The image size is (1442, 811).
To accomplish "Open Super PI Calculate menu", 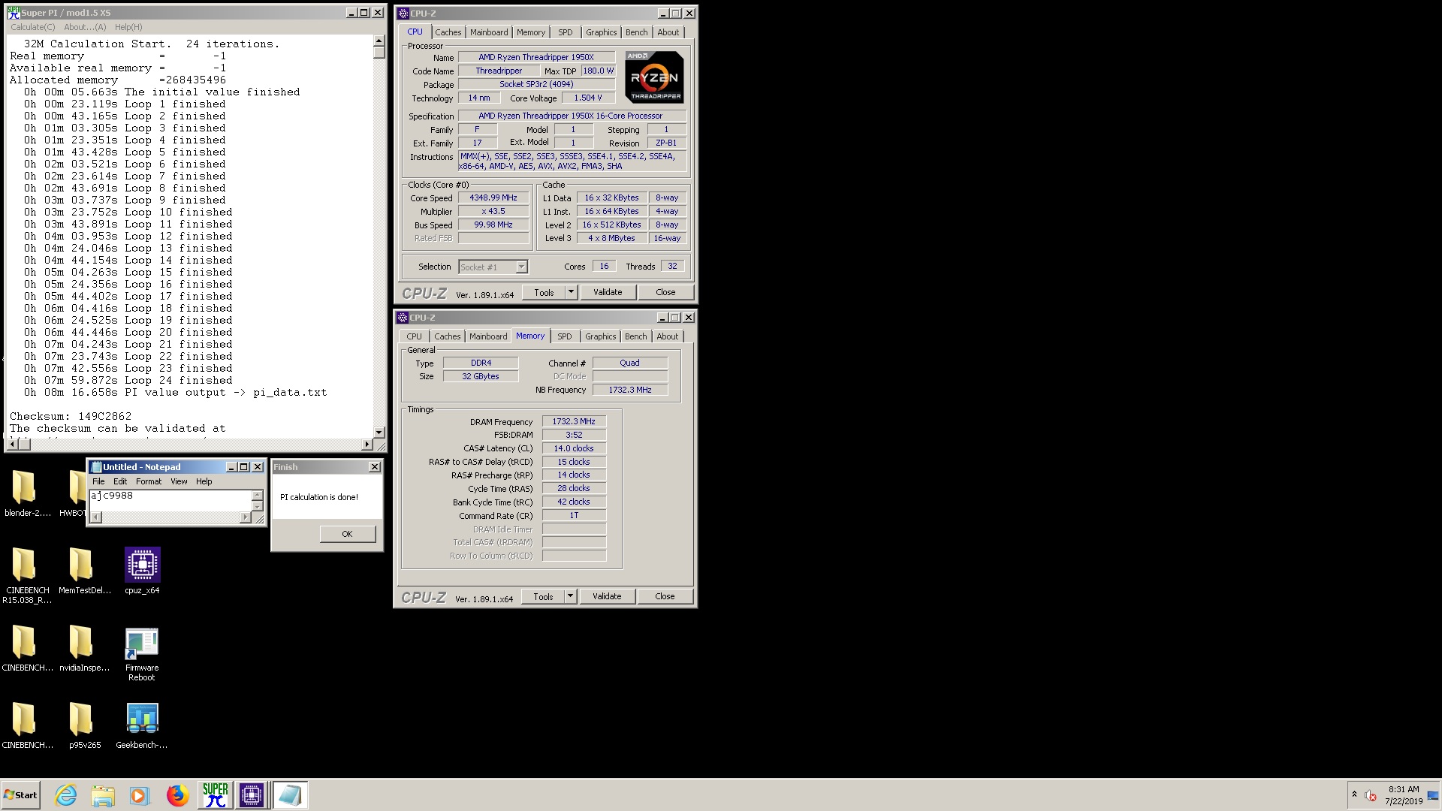I will [32, 27].
